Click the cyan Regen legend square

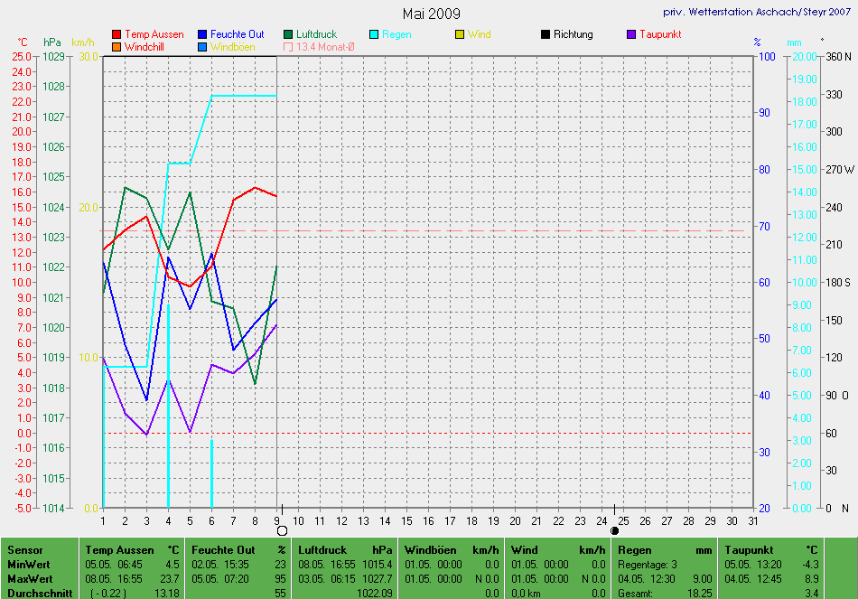[x=374, y=34]
